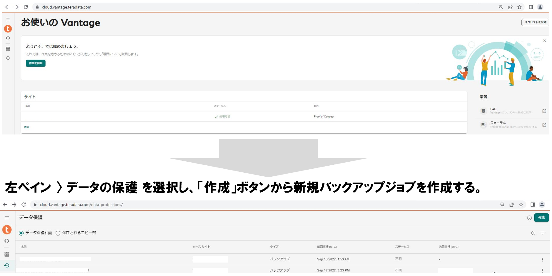
Task: Click forward arrow in data-protections browser
Action: pos(14,204)
